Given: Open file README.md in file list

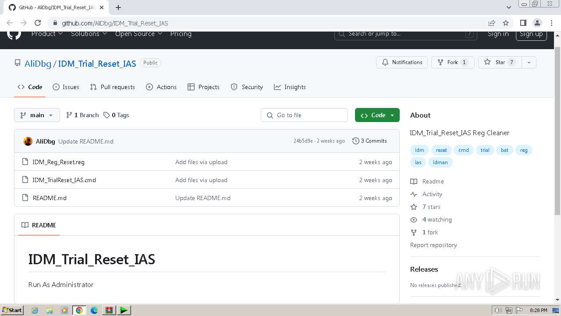Looking at the screenshot, I should [50, 198].
